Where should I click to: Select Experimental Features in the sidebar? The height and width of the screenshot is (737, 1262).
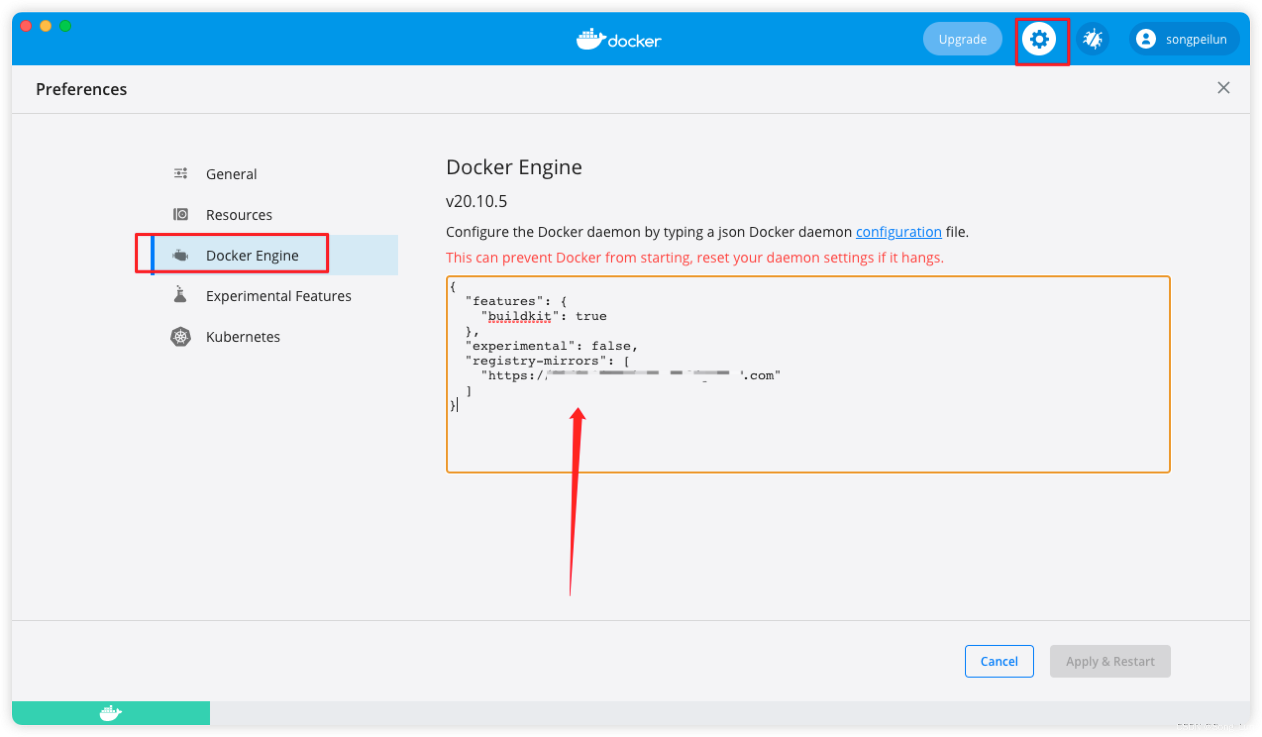278,296
